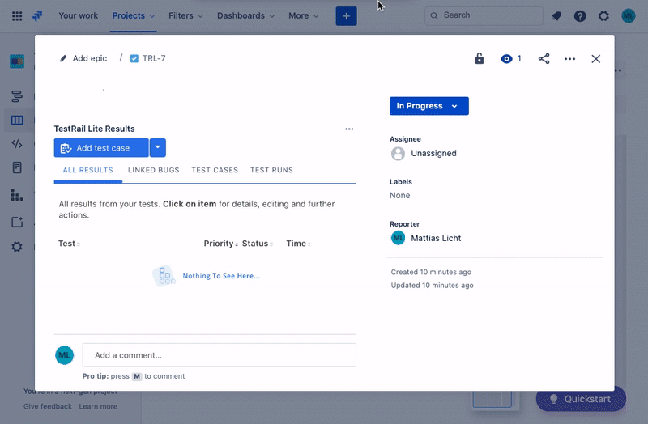Image resolution: width=648 pixels, height=424 pixels.
Task: Open the ML profile avatar in top bar
Action: point(629,16)
